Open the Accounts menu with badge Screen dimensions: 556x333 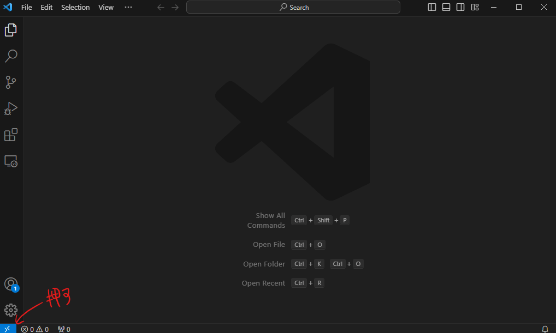tap(11, 284)
